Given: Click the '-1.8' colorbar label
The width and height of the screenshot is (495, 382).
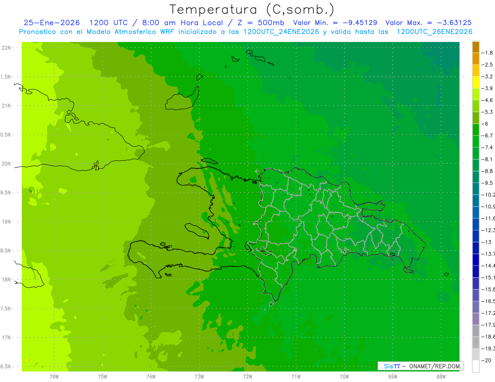Looking at the screenshot, I should (x=488, y=53).
